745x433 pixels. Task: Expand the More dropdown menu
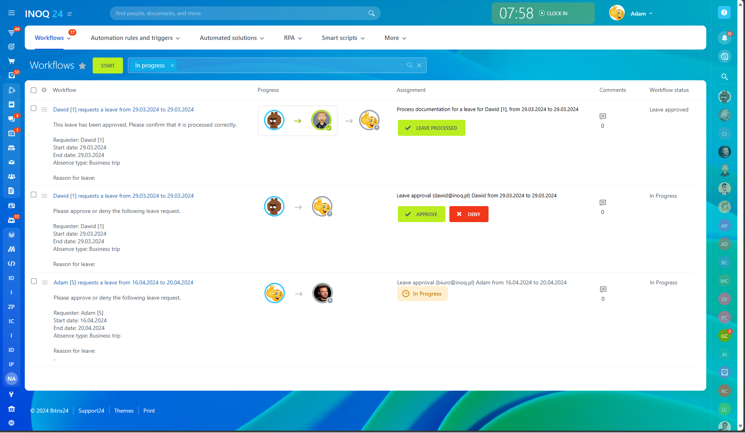[395, 38]
